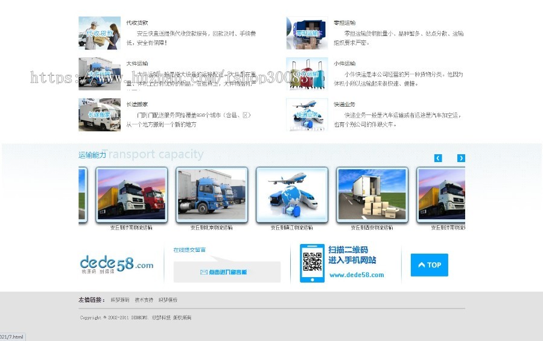
Task: Open the 大件运输 service image
Action: tap(100, 74)
